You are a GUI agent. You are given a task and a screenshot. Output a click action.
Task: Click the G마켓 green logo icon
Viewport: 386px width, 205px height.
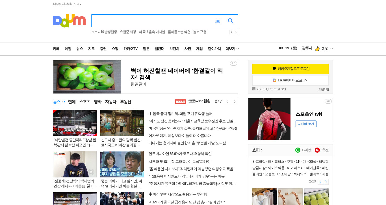(298, 150)
